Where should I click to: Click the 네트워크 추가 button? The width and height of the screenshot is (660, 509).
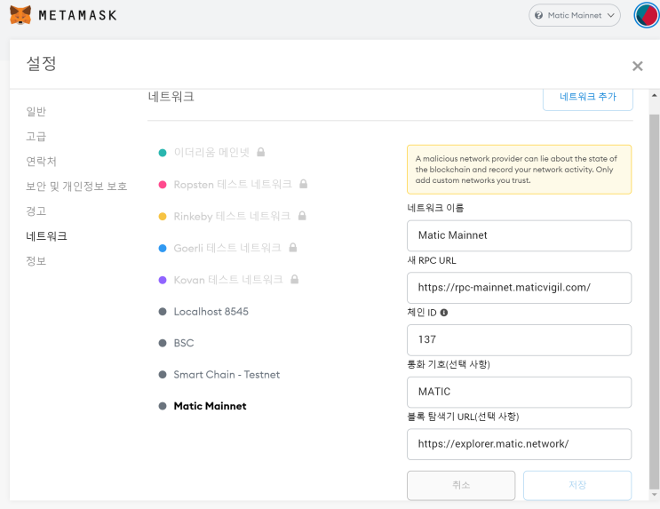pyautogui.click(x=587, y=99)
